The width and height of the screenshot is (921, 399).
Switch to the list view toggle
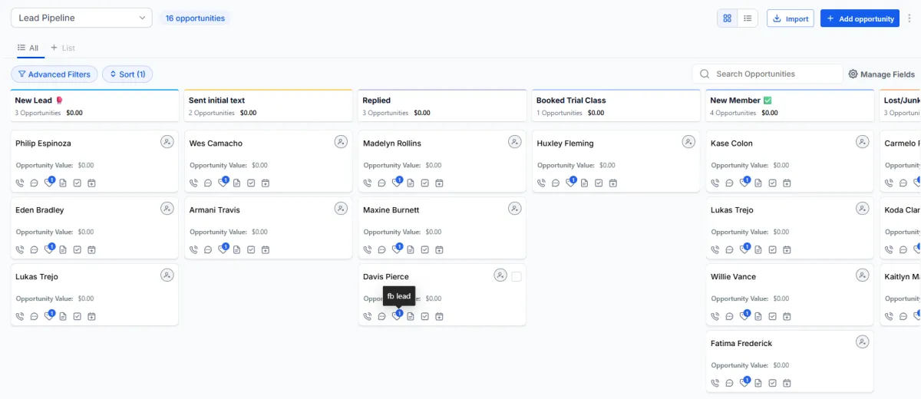[748, 18]
